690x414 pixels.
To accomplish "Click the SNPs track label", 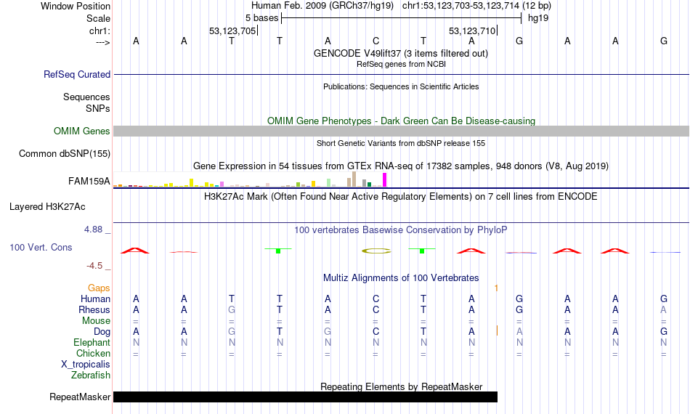I will tap(98, 108).
